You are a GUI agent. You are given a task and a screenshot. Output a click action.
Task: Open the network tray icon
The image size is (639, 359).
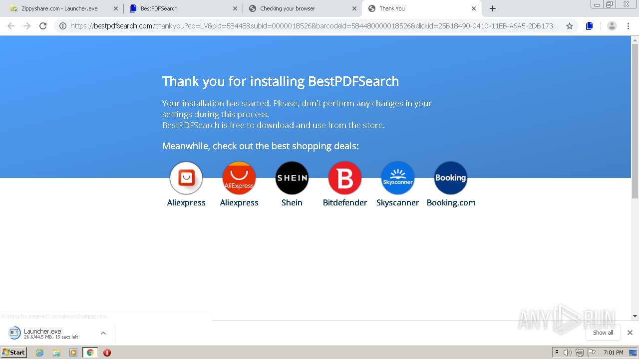(x=579, y=353)
